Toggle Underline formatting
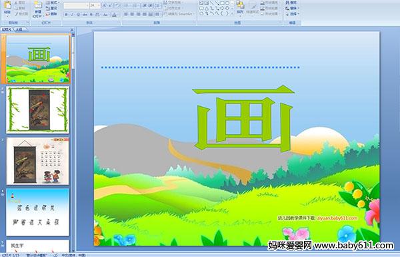Image resolution: width=400 pixels, height=257 pixels. click(x=78, y=15)
